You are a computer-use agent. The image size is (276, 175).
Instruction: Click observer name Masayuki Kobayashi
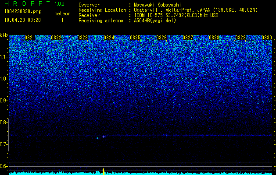tap(158, 5)
